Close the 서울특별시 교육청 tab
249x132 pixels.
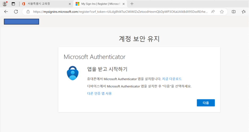tap(70, 4)
